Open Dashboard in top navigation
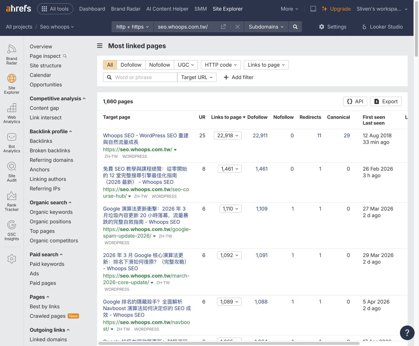Image resolution: width=419 pixels, height=346 pixels. point(92,9)
